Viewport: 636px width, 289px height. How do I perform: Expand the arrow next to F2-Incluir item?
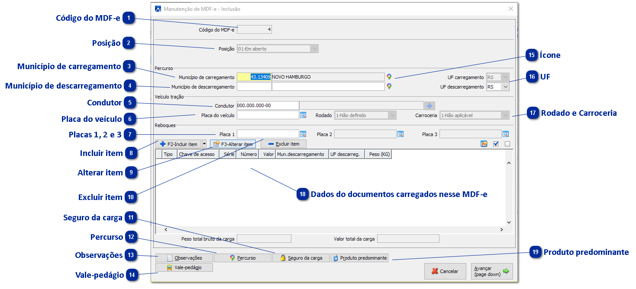[204, 144]
